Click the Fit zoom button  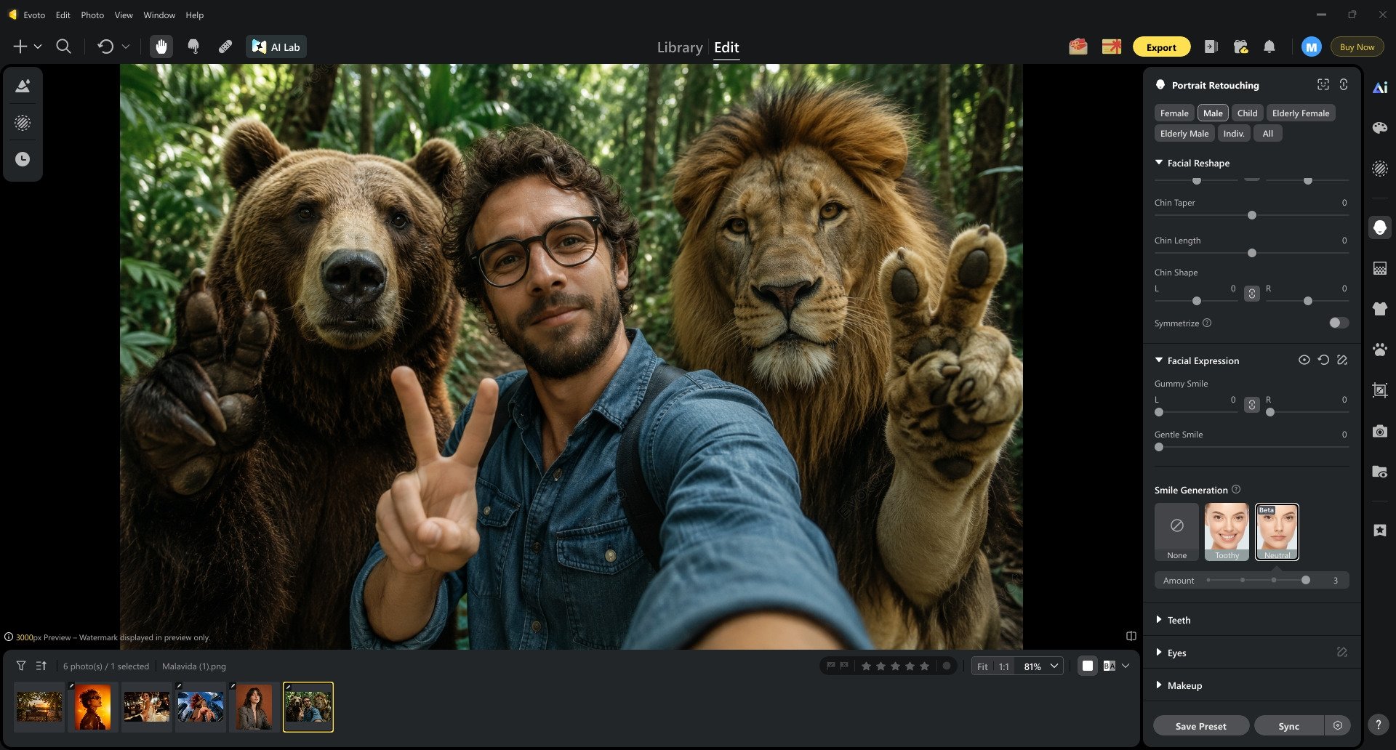[x=982, y=666]
